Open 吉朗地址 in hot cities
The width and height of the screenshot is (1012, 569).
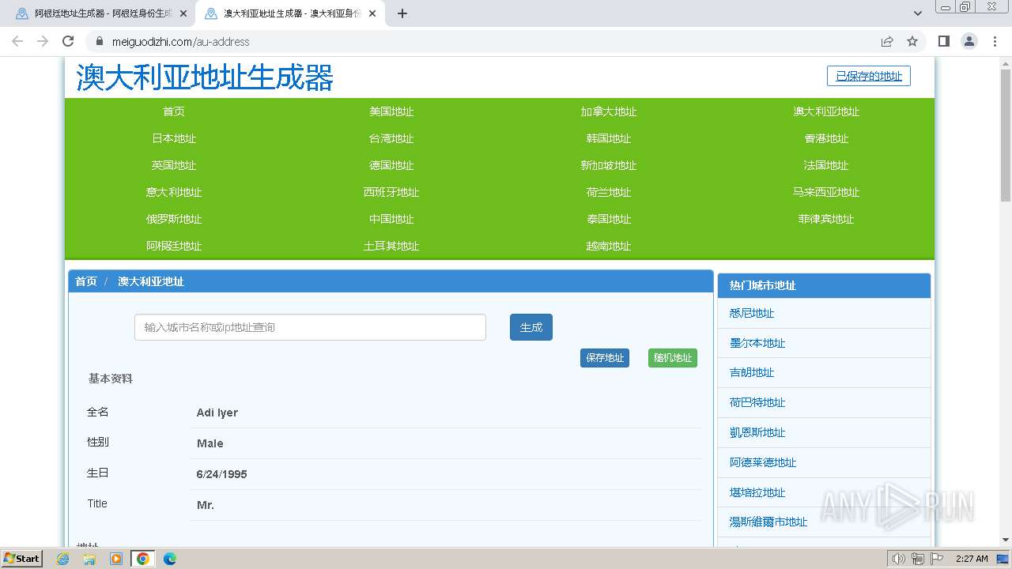[x=752, y=372]
